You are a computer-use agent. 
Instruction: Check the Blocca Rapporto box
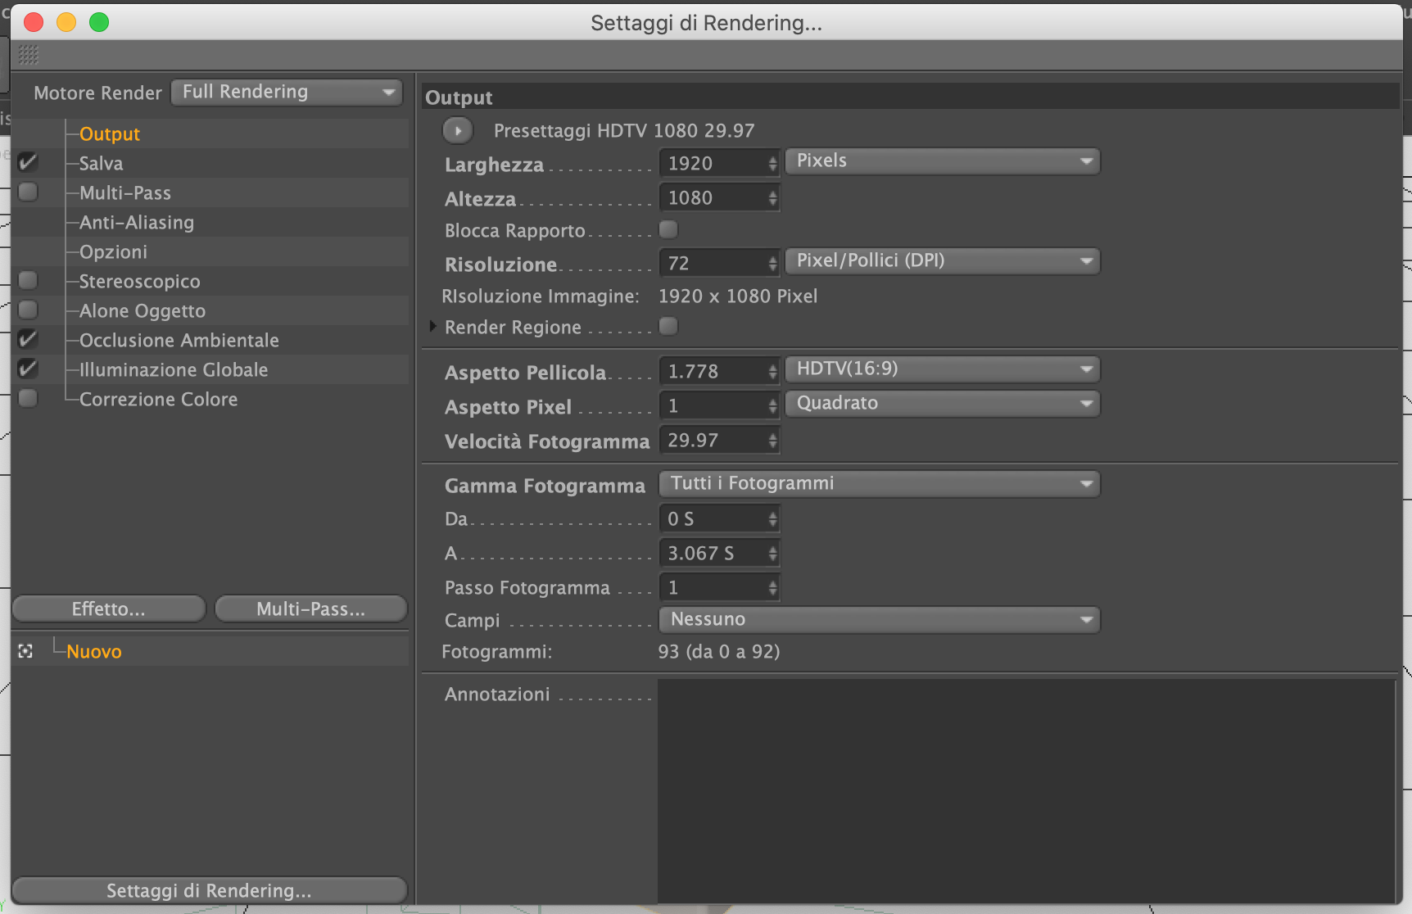[x=668, y=229]
